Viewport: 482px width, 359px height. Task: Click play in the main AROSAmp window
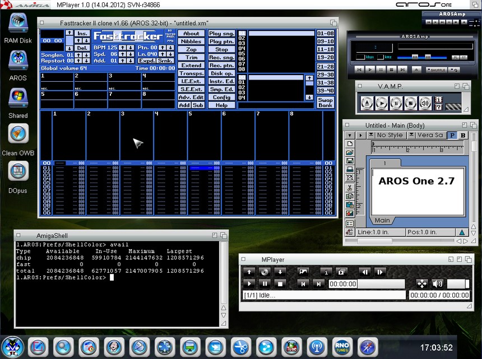(370, 69)
